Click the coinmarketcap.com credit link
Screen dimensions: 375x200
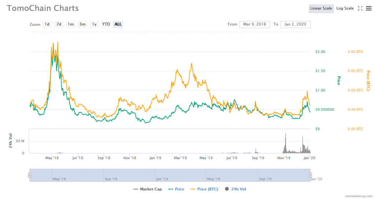click(359, 196)
